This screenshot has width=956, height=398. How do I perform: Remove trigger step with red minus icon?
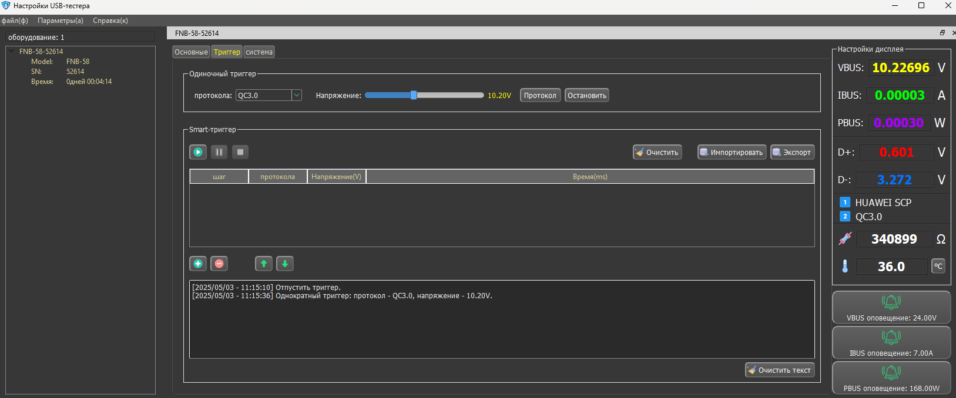click(x=219, y=264)
